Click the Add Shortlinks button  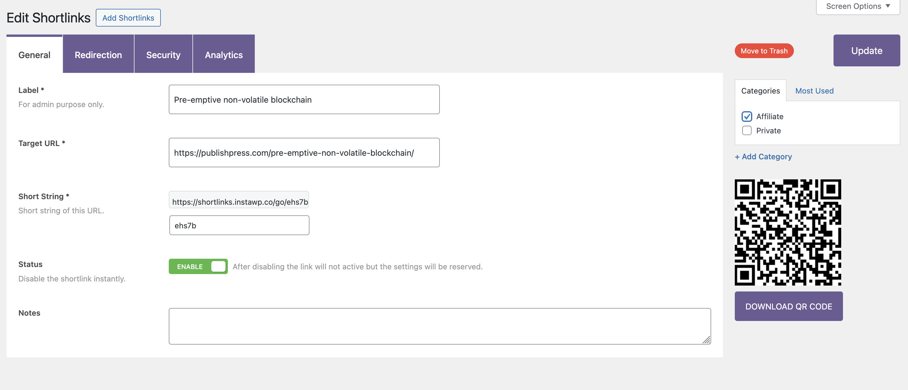(x=128, y=18)
